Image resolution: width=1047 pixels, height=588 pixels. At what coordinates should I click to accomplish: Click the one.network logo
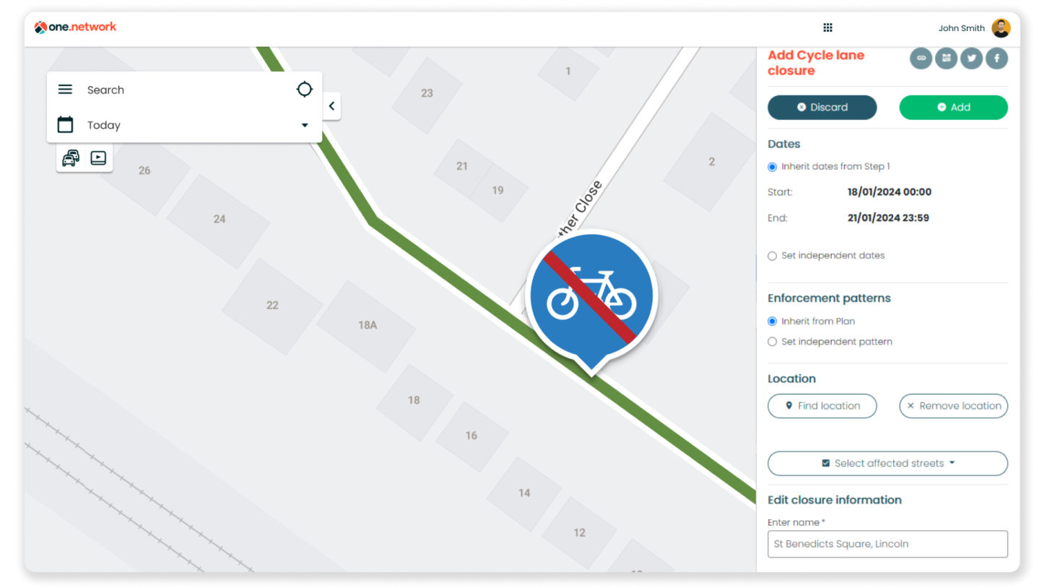75,27
